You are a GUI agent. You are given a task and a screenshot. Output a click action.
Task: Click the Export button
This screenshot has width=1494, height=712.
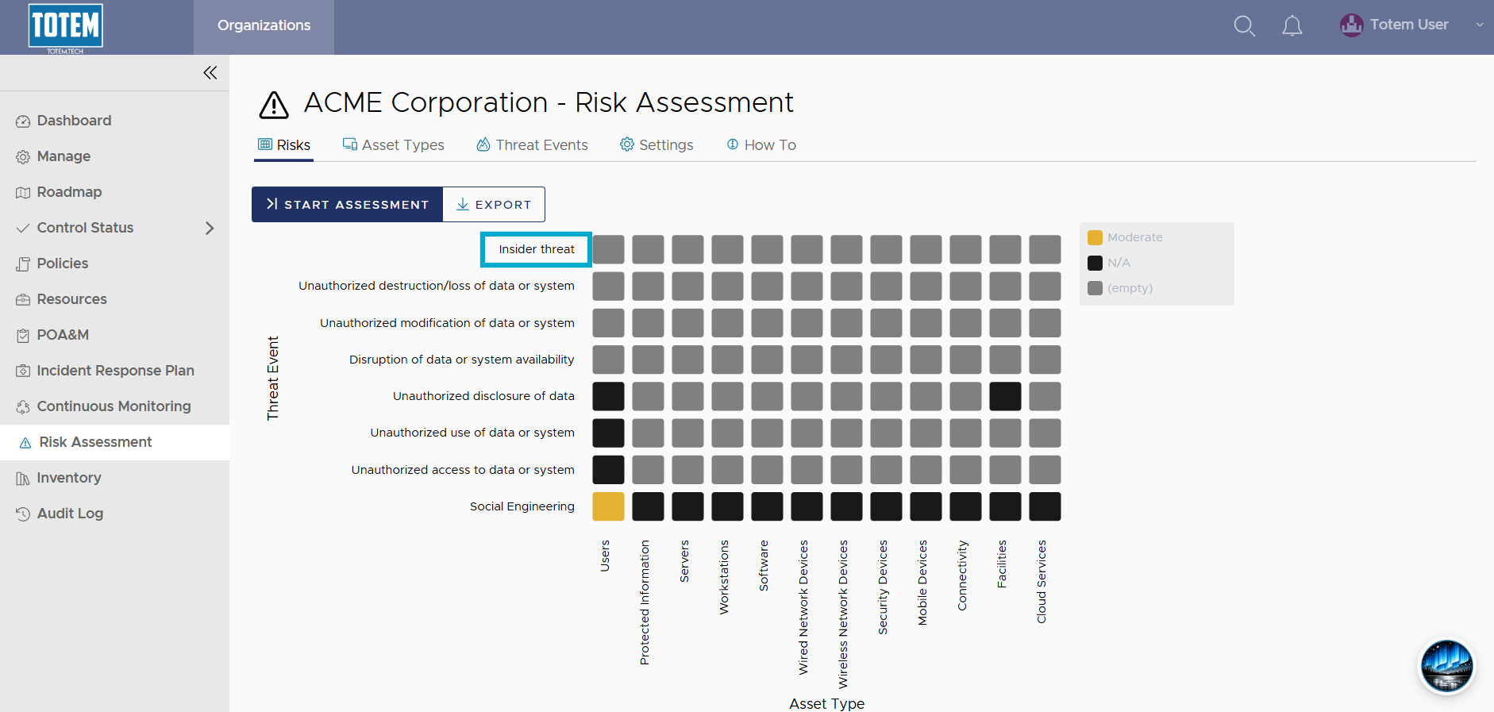click(x=494, y=205)
